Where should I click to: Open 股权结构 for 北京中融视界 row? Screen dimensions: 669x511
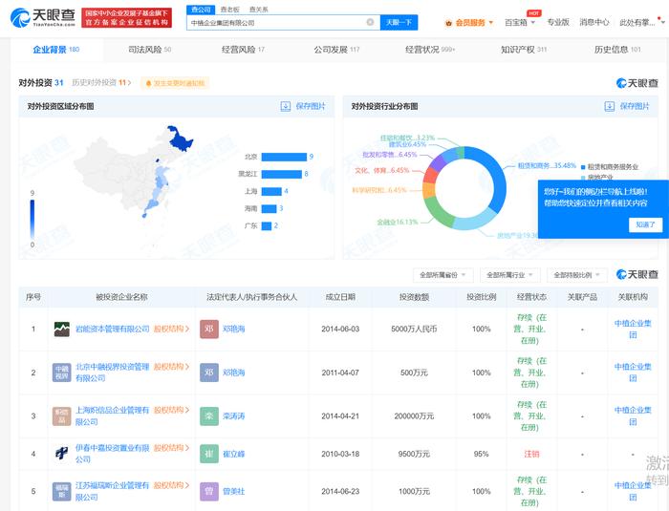coord(171,367)
